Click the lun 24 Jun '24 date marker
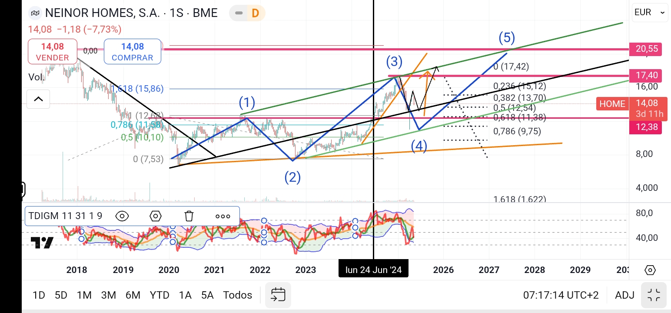Viewport: 671px width, 313px height. click(373, 270)
